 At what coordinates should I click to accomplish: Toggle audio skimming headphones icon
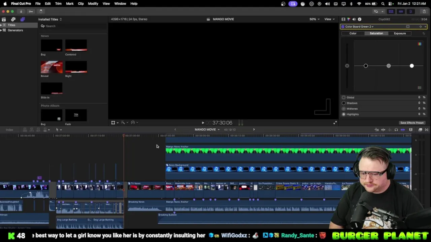point(396,130)
